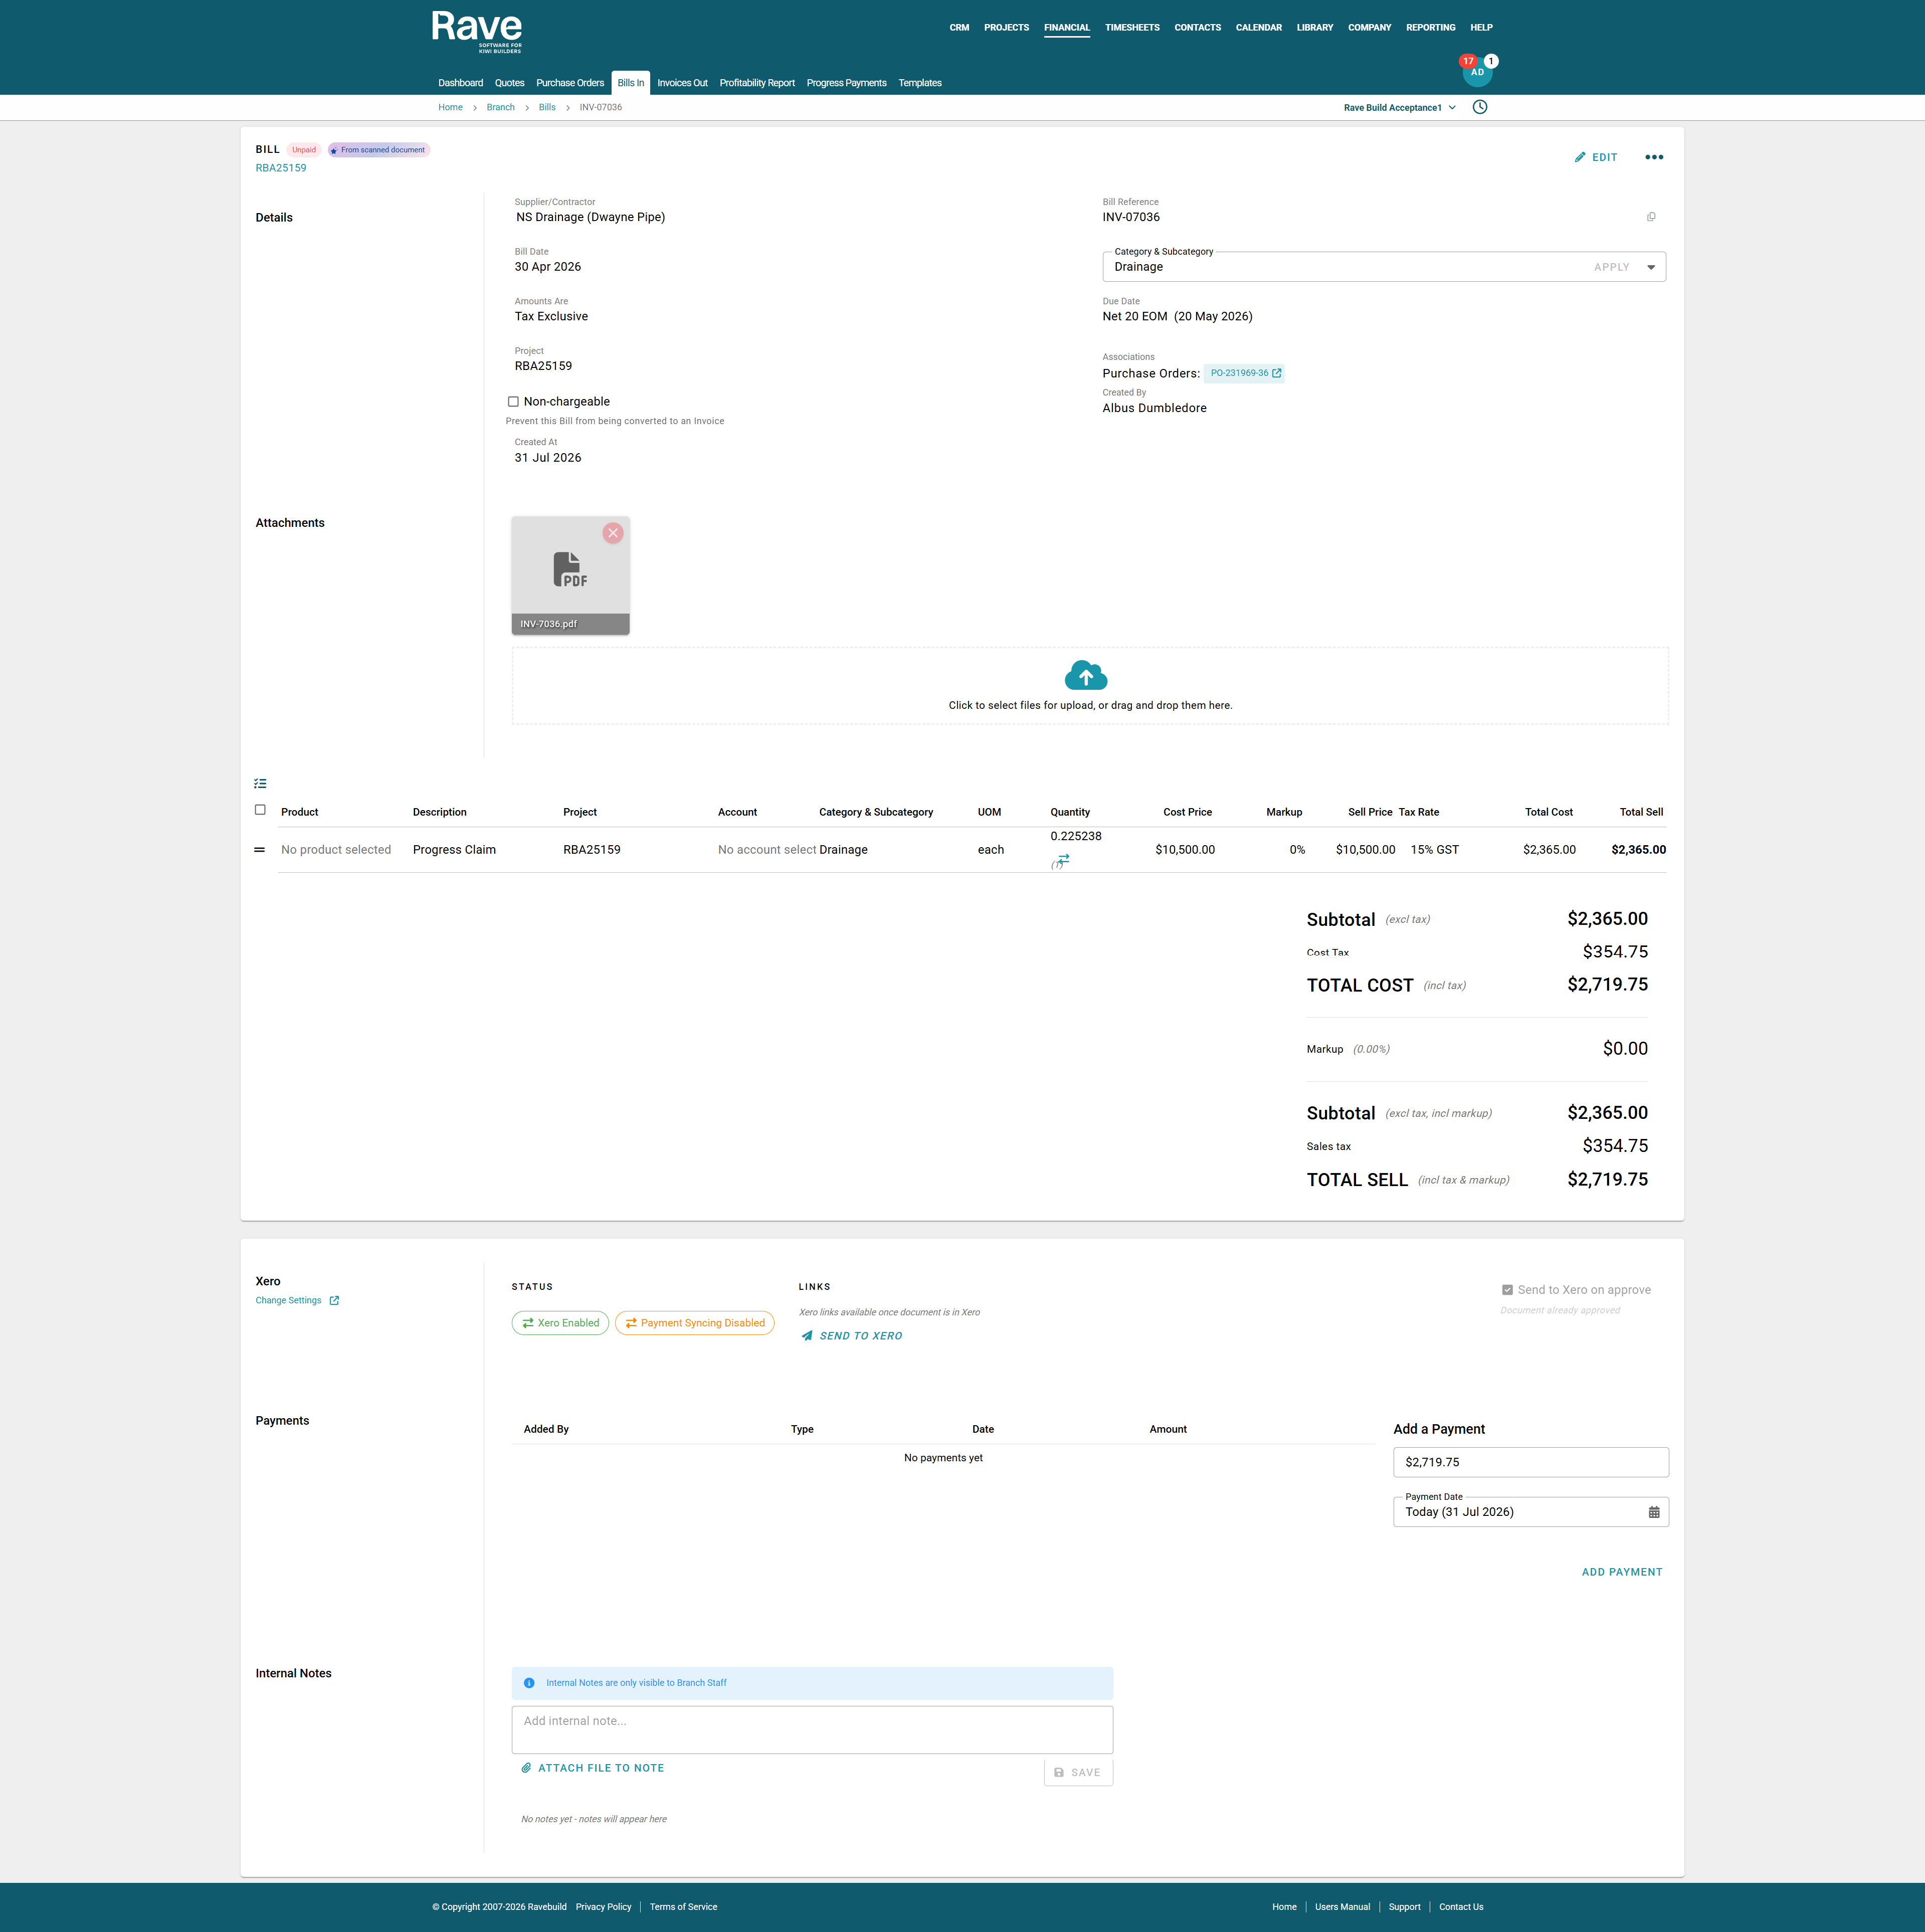The height and width of the screenshot is (1932, 1925).
Task: Go to Branch in the breadcrumb
Action: (501, 108)
